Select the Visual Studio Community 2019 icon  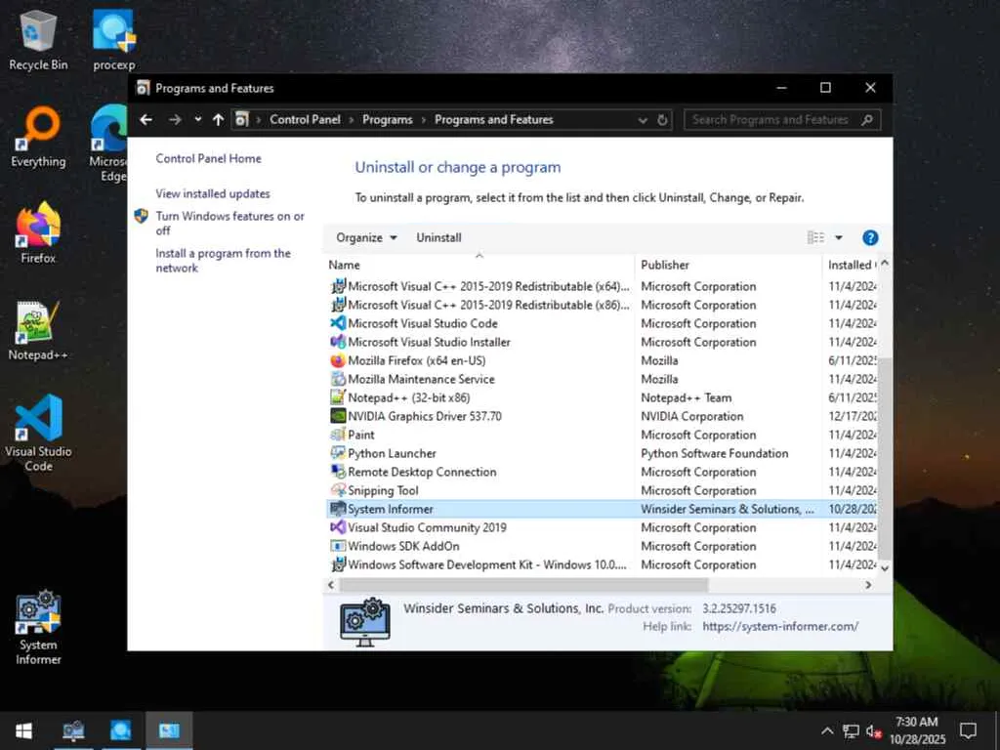tap(337, 527)
